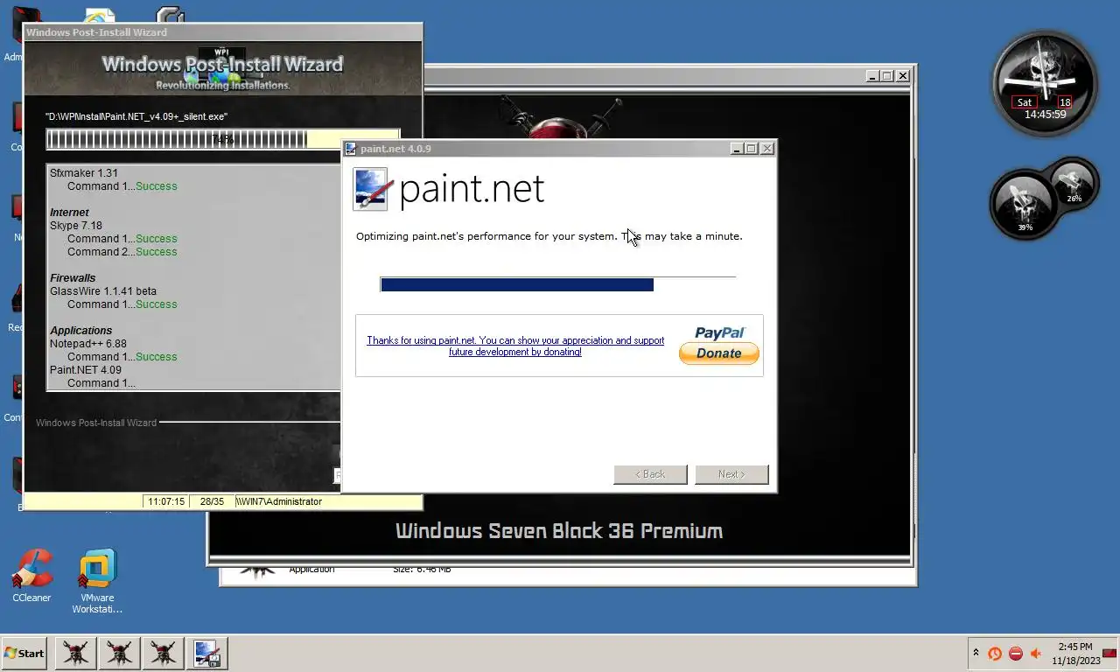Click the 39% skull meter gadget
The image size is (1120, 672).
point(1025,204)
